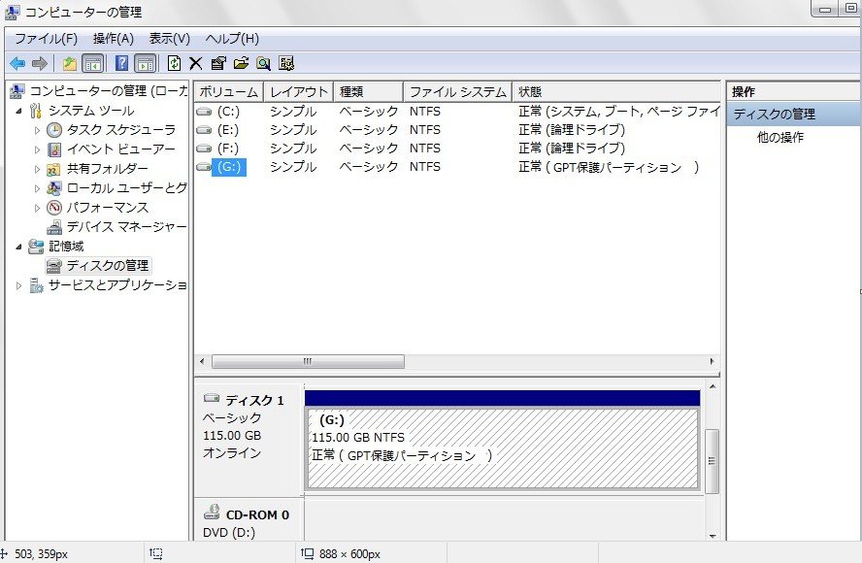Sort by the ファイル システム column header

click(458, 92)
